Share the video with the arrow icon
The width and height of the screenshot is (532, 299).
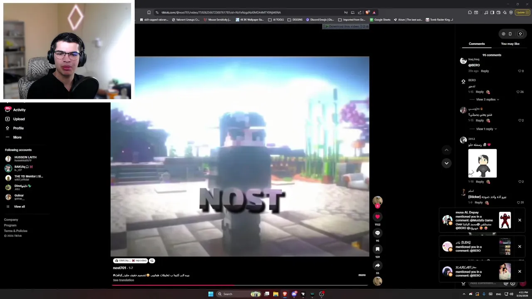[377, 265]
